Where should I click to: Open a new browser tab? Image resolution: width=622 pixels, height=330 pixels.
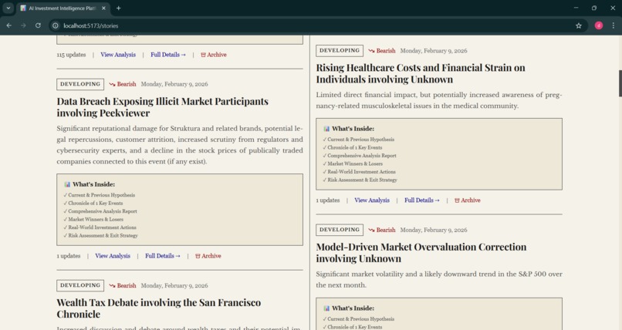118,8
